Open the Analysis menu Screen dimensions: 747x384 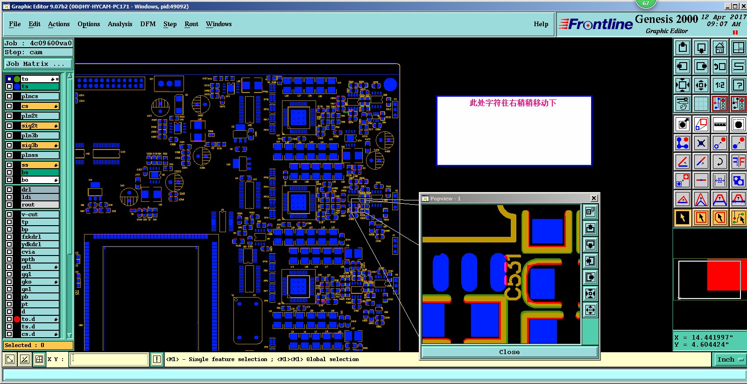(120, 24)
